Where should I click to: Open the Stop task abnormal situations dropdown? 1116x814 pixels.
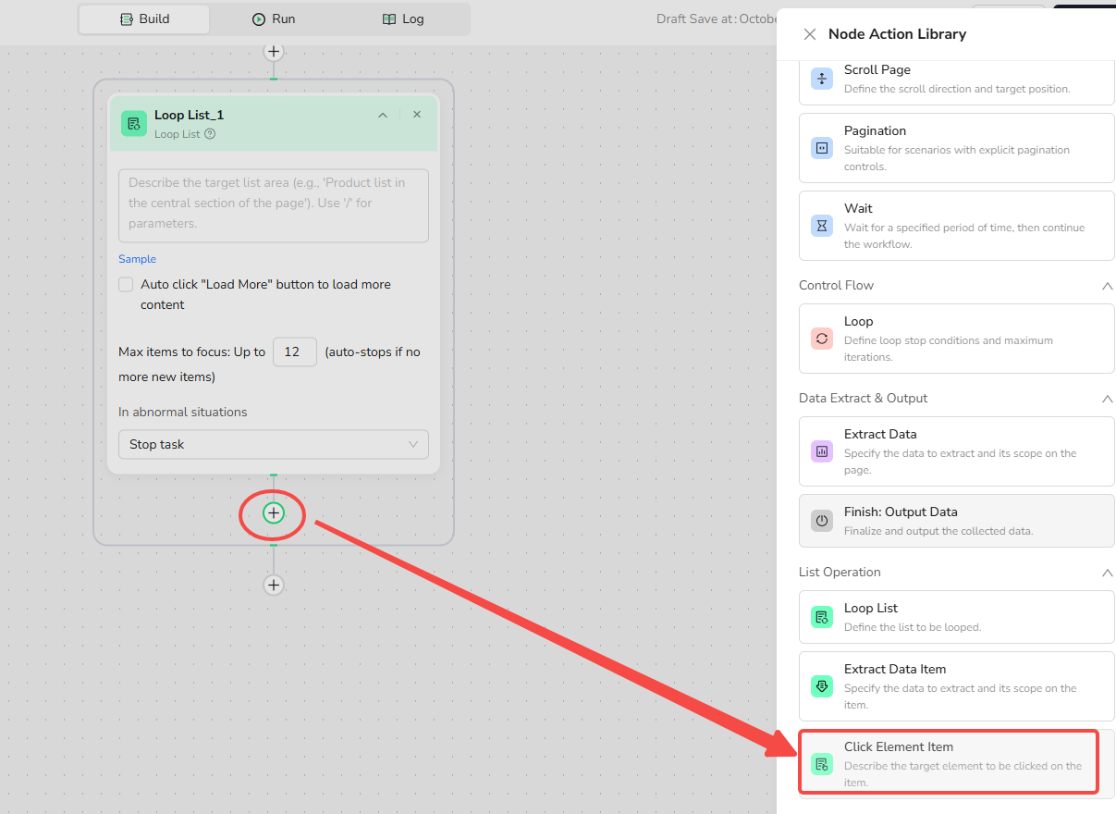click(274, 444)
